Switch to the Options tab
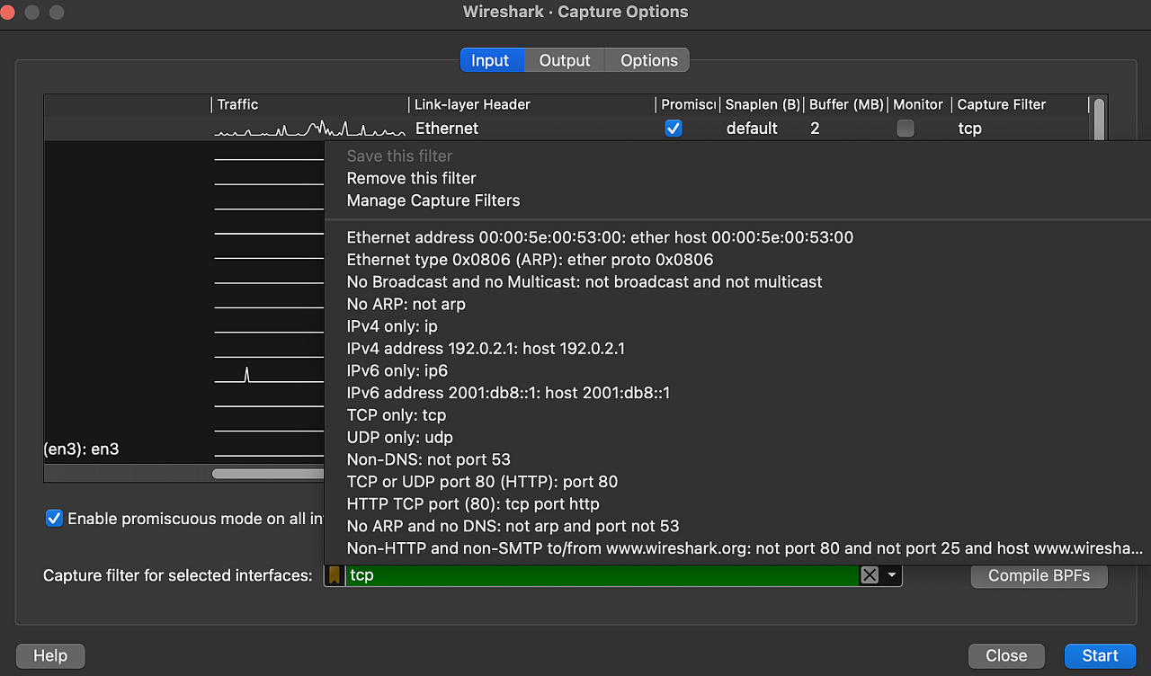Image resolution: width=1151 pixels, height=676 pixels. (648, 60)
